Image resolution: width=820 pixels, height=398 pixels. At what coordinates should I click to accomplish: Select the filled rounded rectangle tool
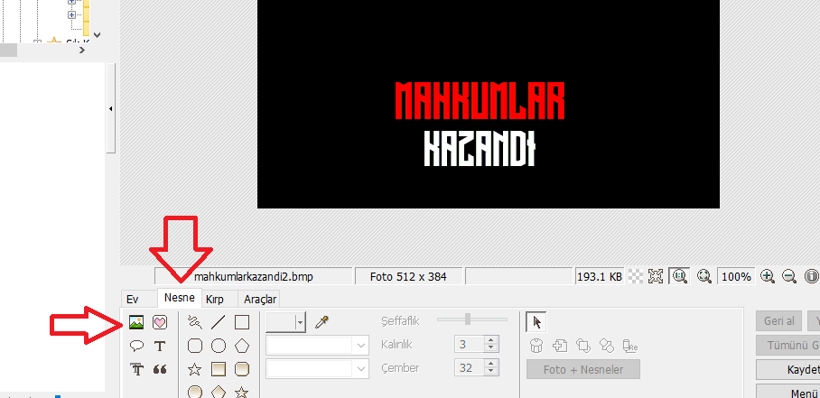[242, 370]
